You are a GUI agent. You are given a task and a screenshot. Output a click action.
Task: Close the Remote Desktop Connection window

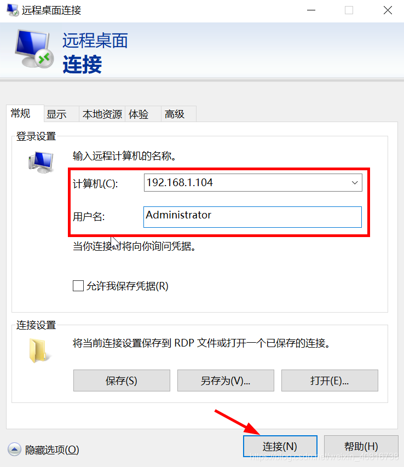(x=388, y=10)
